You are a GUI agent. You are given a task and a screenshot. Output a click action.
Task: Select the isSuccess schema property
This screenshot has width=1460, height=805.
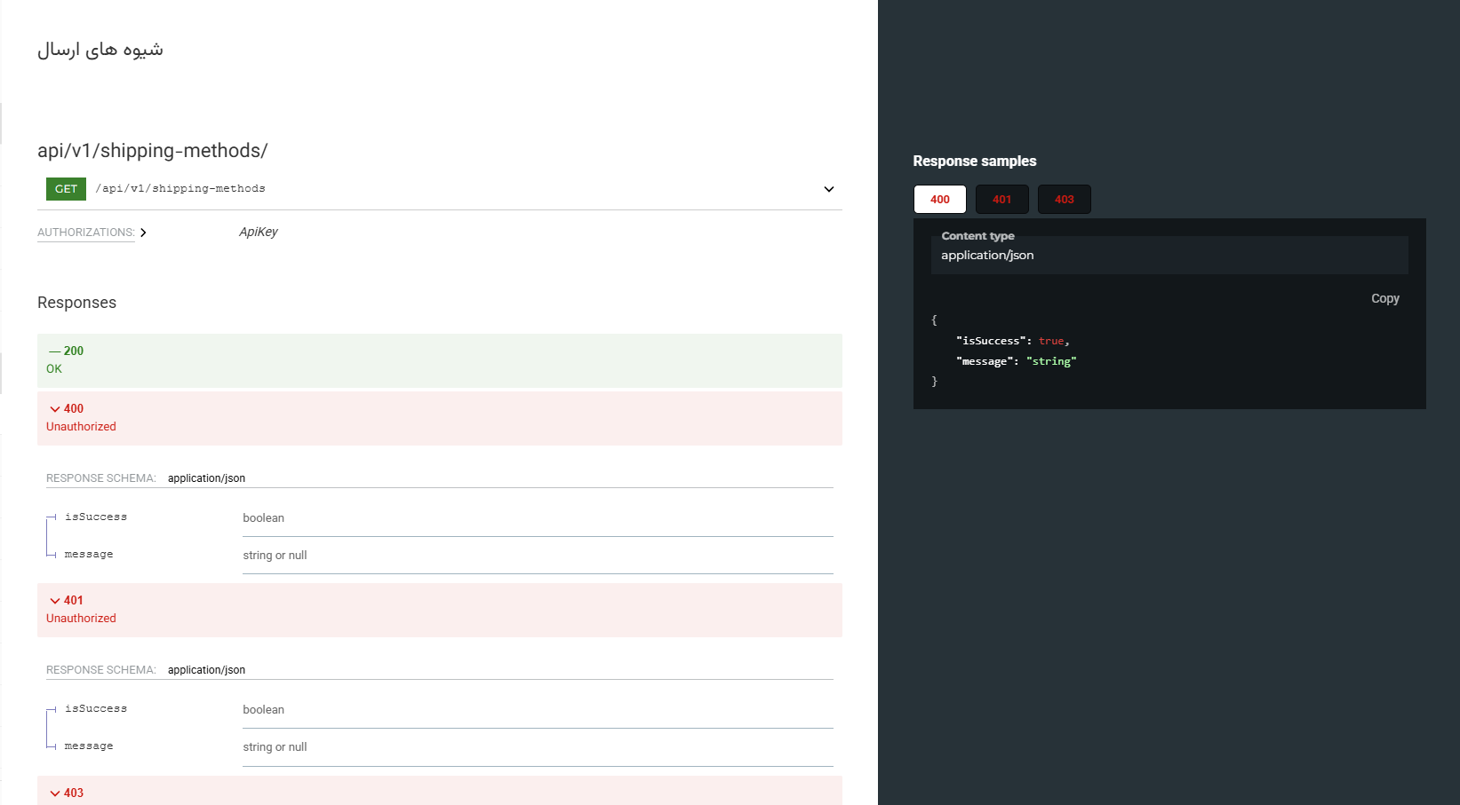pyautogui.click(x=95, y=517)
